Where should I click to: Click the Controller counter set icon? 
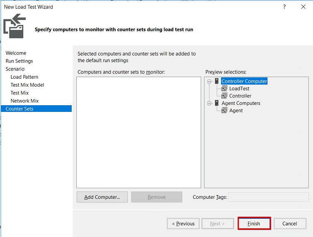224,96
